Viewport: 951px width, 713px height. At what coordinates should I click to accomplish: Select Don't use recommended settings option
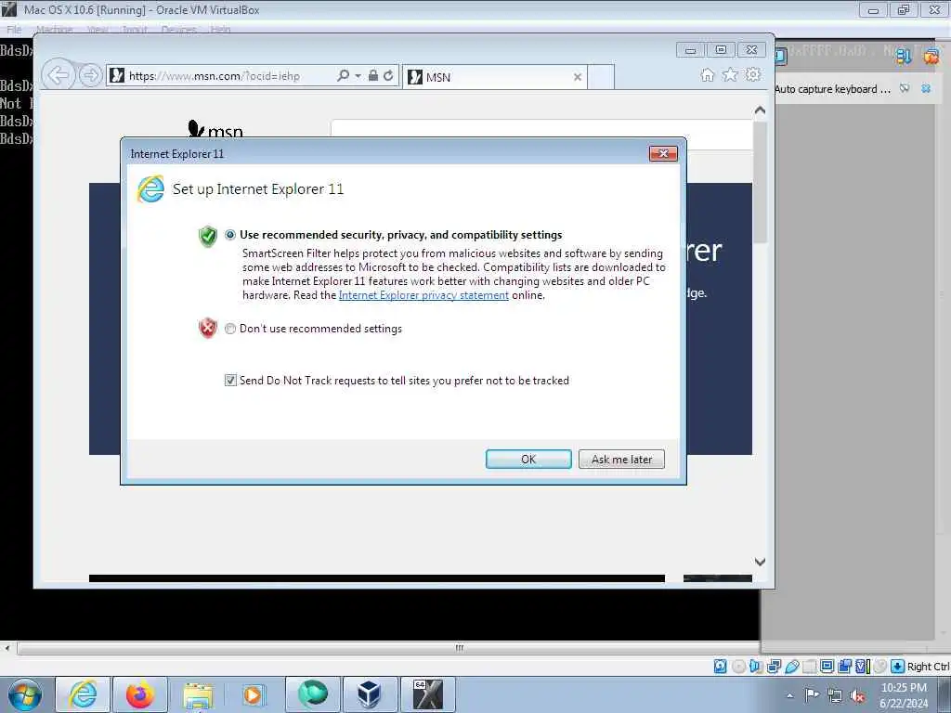coord(230,329)
